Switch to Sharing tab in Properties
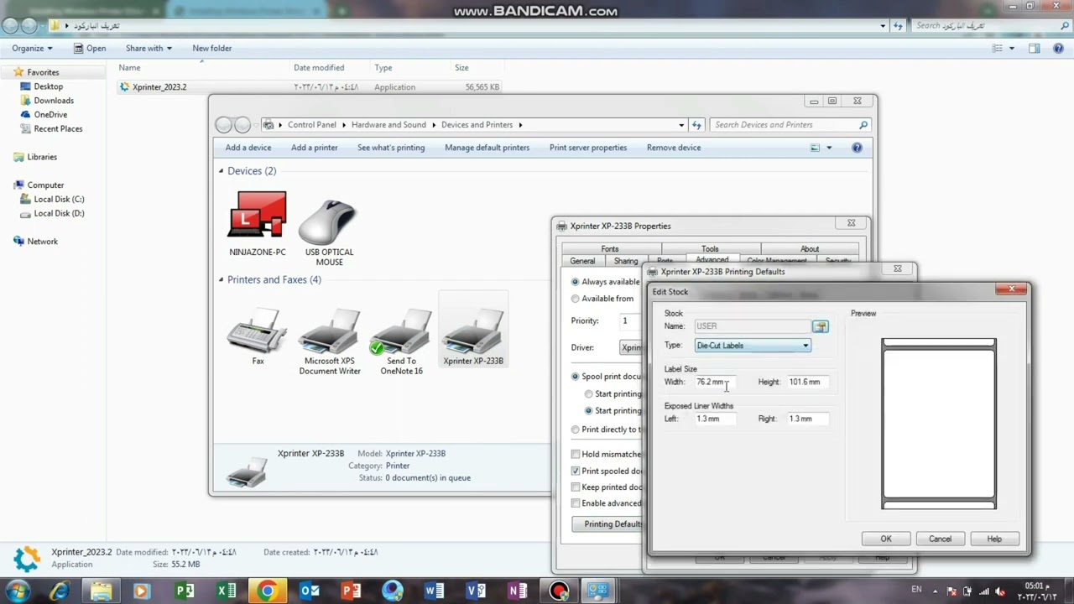1074x604 pixels. (626, 261)
